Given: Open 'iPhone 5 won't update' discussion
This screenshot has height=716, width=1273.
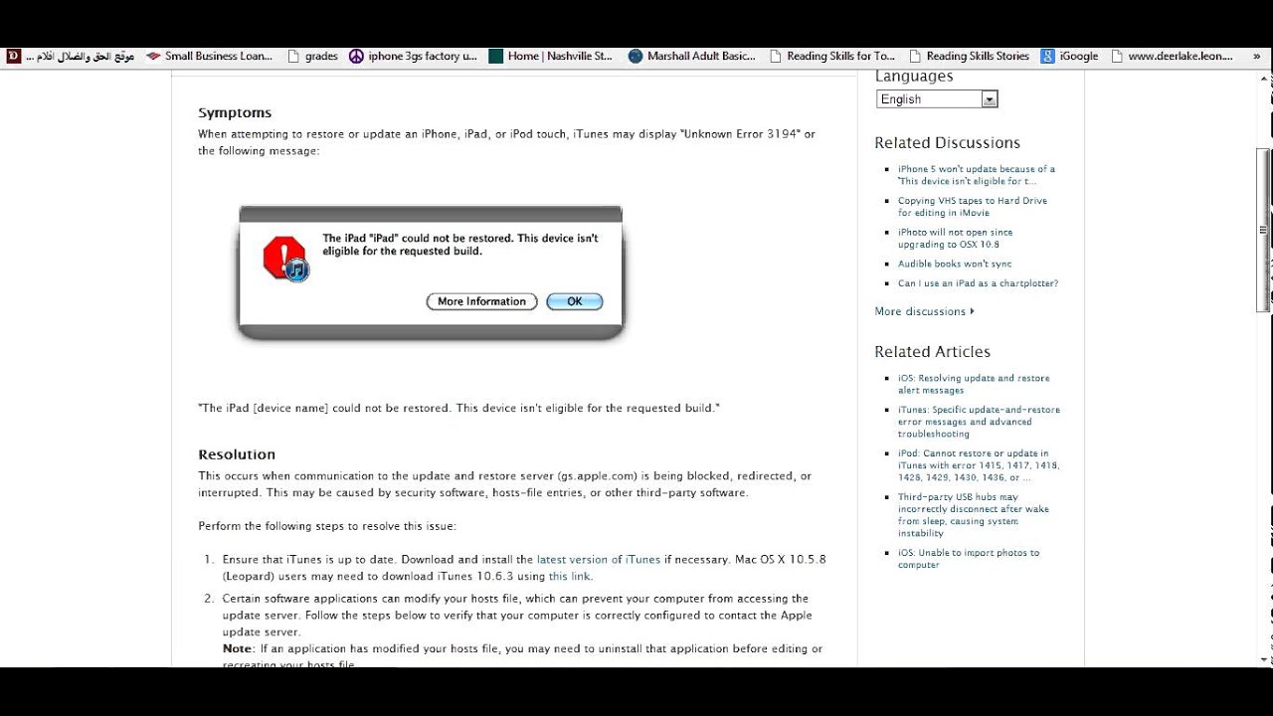Looking at the screenshot, I should [976, 175].
